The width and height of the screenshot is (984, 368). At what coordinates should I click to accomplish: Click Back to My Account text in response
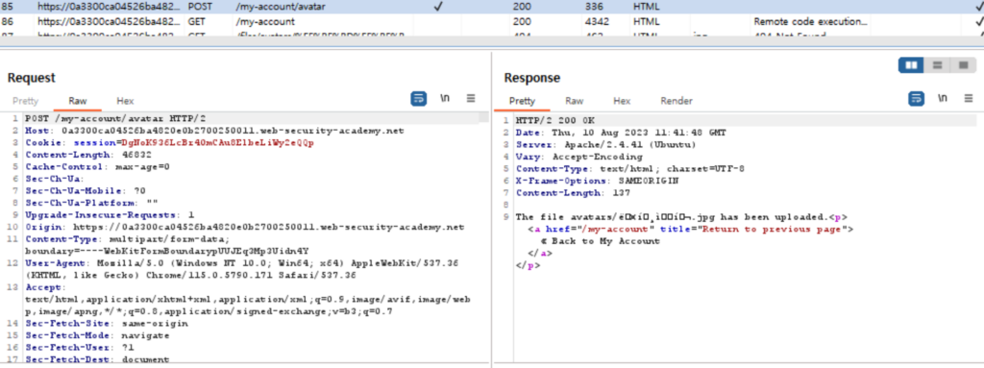[601, 241]
